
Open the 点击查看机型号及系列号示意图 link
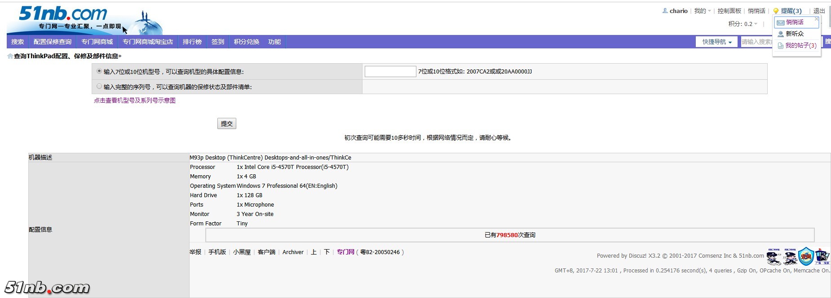coord(135,100)
